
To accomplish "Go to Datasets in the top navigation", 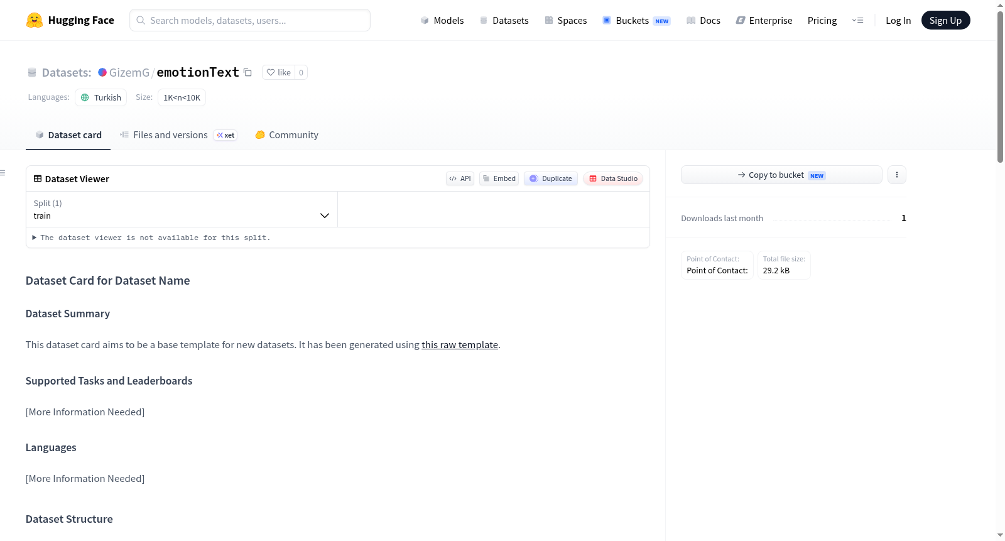I will click(504, 20).
